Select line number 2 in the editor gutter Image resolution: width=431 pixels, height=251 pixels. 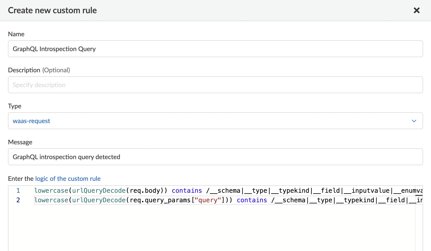pyautogui.click(x=18, y=200)
